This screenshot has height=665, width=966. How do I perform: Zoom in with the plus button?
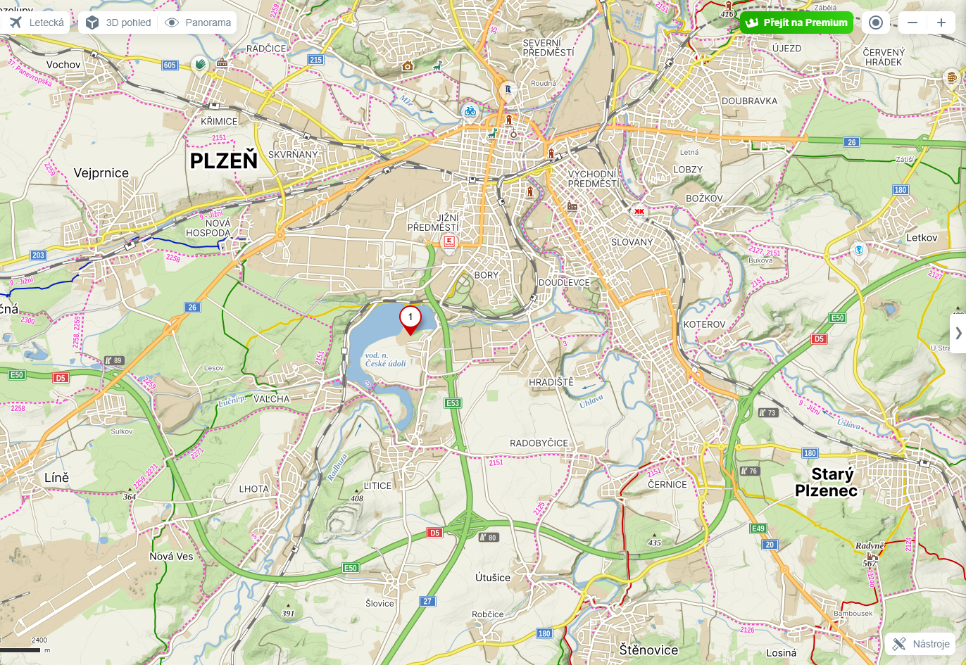[941, 23]
